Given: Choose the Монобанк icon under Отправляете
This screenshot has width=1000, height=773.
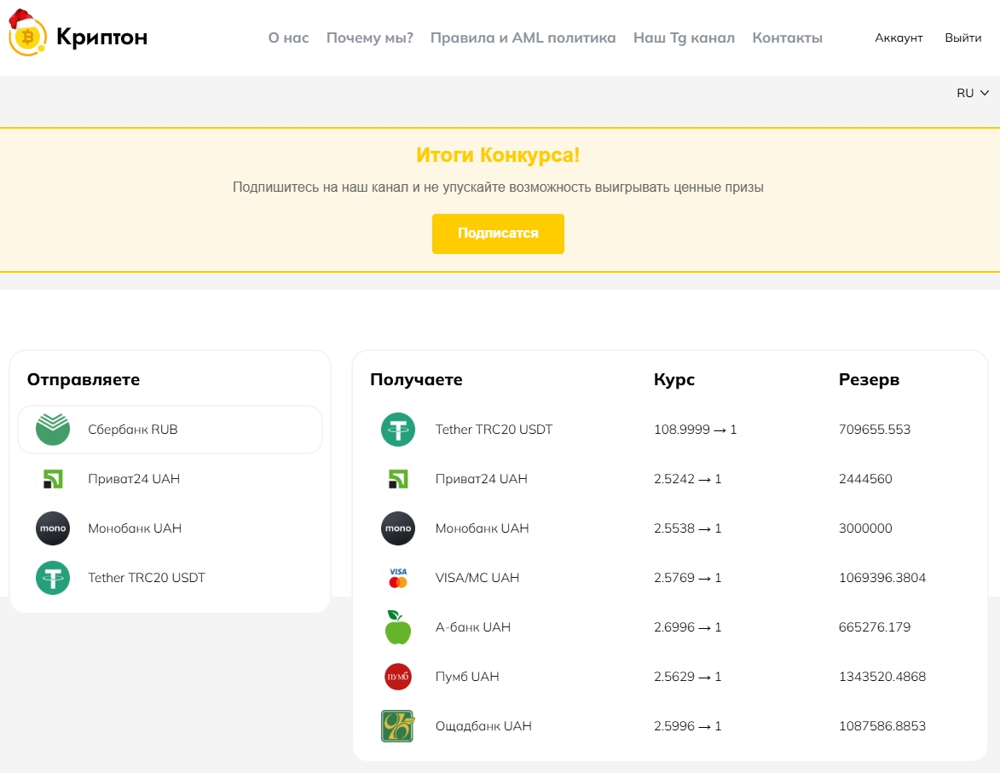Looking at the screenshot, I should pos(53,528).
